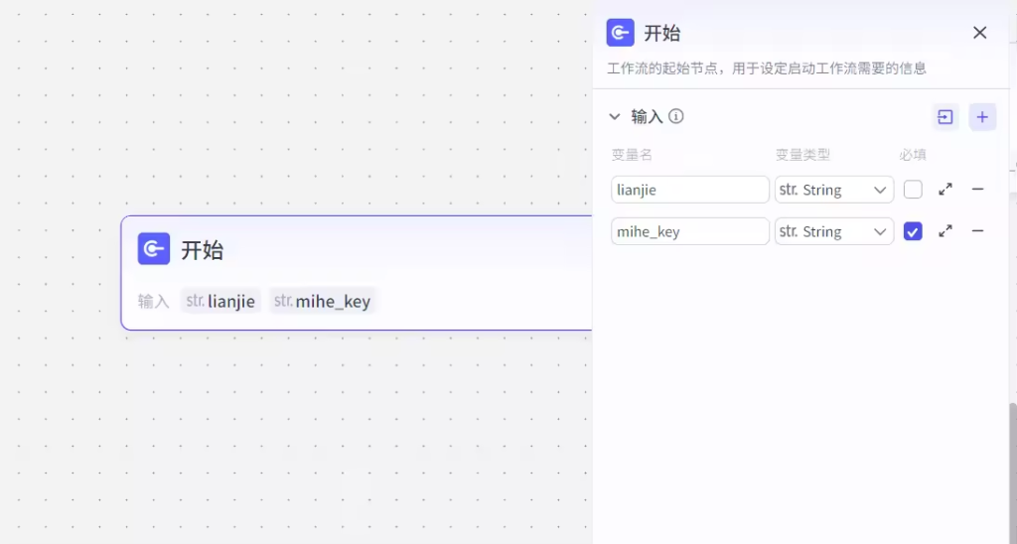Screen dimensions: 1017x544
Task: Click the import icon beside the plus button
Action: tap(945, 117)
